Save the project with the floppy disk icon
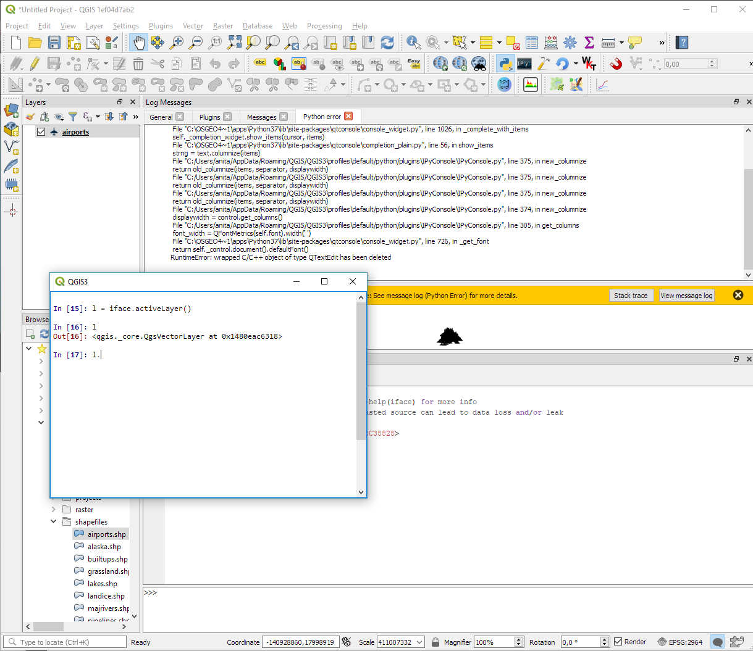This screenshot has height=651, width=753. click(x=54, y=43)
